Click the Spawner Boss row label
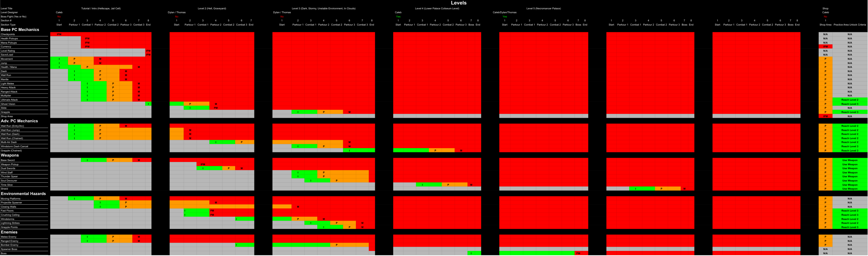This screenshot has height=256, width=868. [x=9, y=249]
